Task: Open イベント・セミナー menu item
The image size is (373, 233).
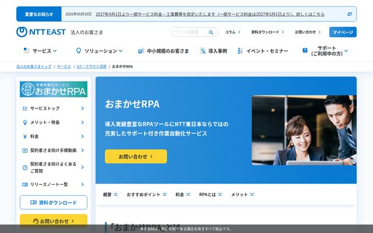Action: (x=267, y=51)
